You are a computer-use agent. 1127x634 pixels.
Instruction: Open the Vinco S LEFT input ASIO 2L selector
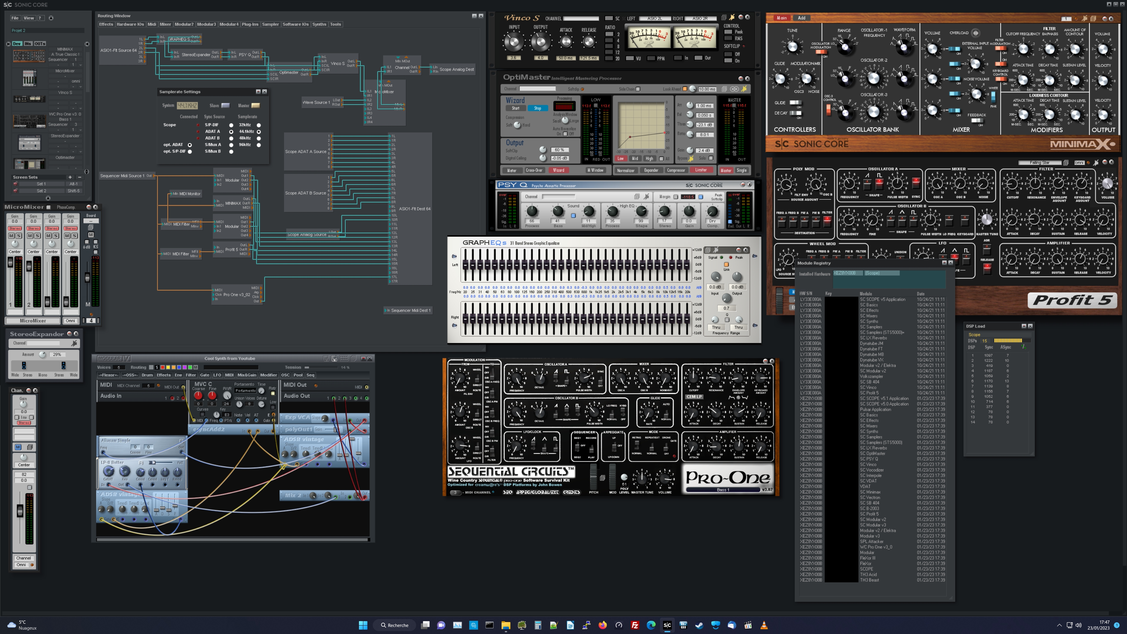[655, 18]
